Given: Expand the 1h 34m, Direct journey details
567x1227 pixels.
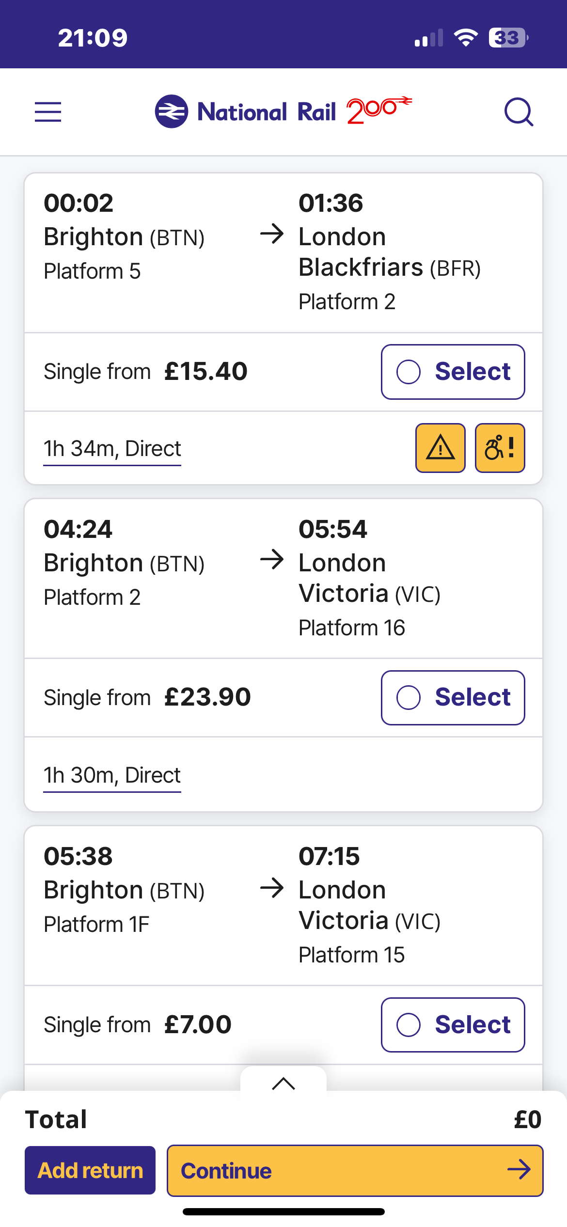Looking at the screenshot, I should pyautogui.click(x=112, y=449).
